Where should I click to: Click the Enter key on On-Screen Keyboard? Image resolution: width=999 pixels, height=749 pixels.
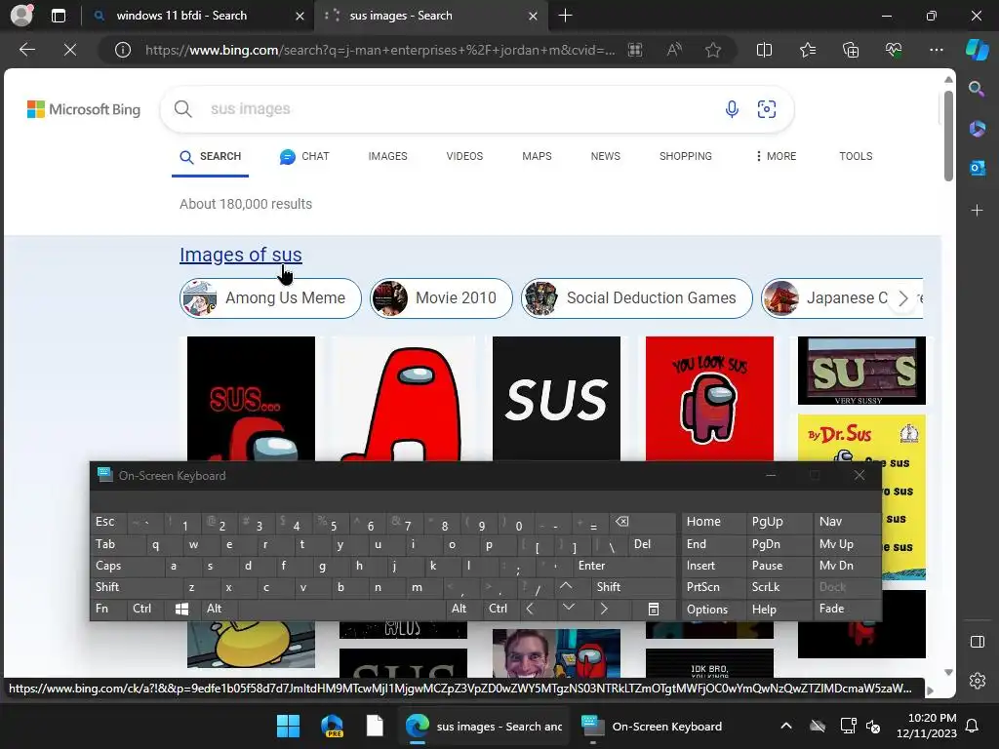point(624,566)
